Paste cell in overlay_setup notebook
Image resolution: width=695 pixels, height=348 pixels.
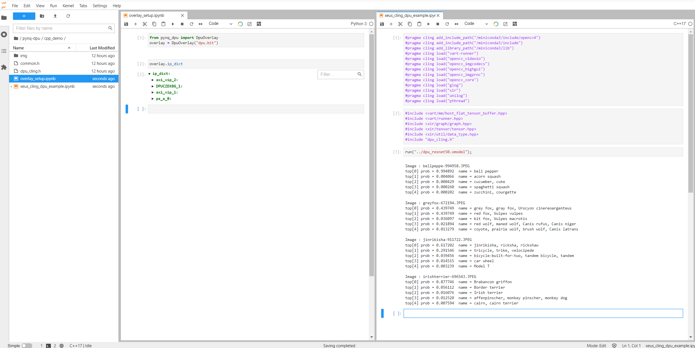163,24
